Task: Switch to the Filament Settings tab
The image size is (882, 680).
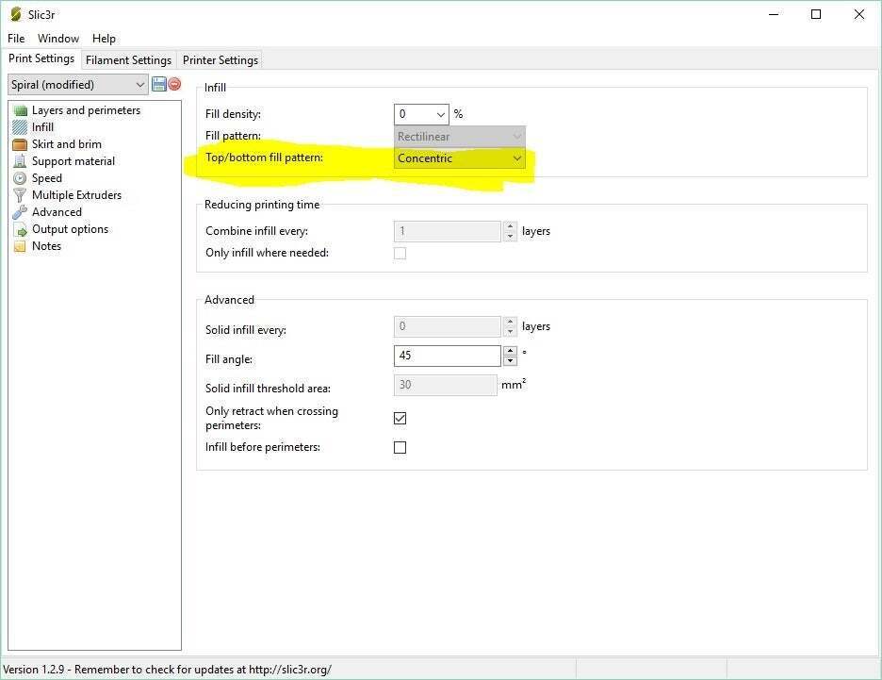Action: pos(128,60)
